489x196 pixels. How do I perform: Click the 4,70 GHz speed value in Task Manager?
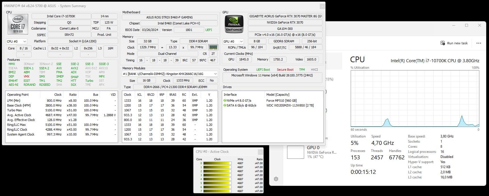tap(383, 143)
